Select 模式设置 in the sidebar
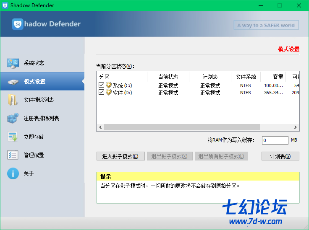Viewport: 309px width, 230px height. (42, 81)
